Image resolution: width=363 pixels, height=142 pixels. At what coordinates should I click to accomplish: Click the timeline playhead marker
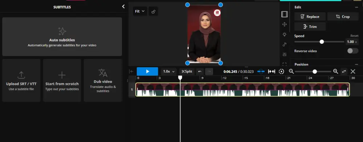180,78
